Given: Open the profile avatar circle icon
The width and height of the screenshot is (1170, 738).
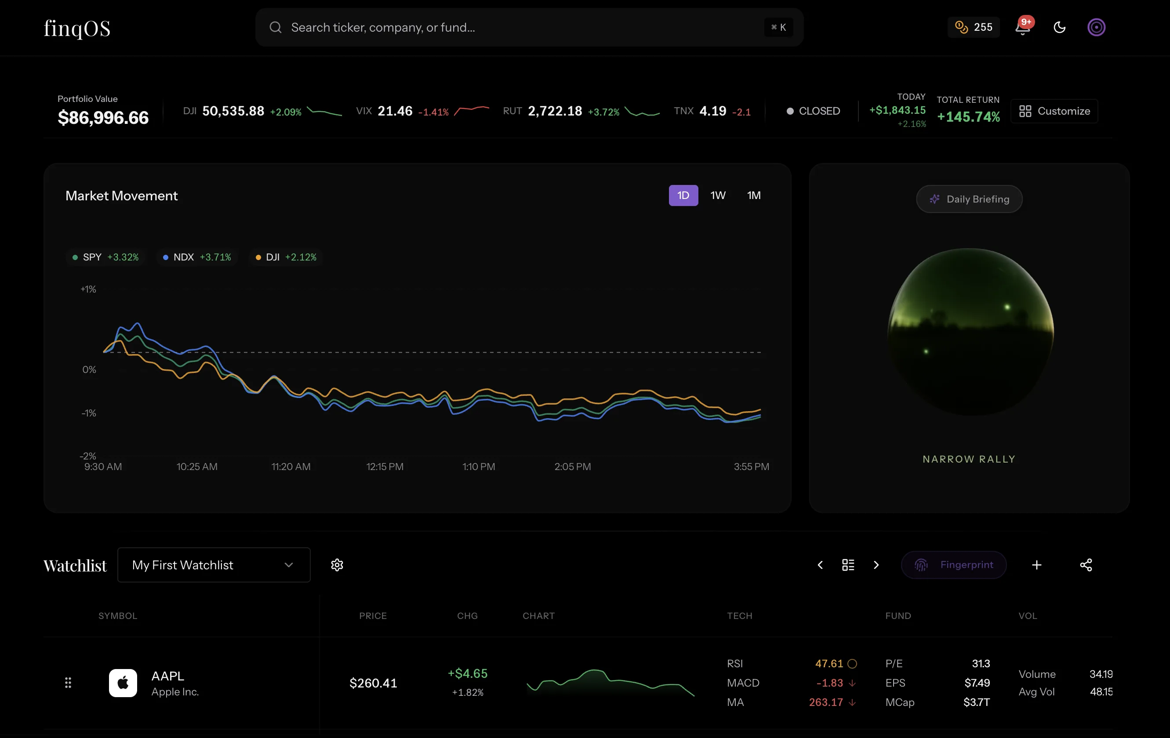Looking at the screenshot, I should pyautogui.click(x=1097, y=27).
